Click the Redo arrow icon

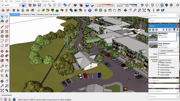point(69,5)
